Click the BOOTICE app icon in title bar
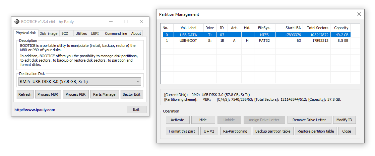This screenshot has width=375, height=156. 16,21
